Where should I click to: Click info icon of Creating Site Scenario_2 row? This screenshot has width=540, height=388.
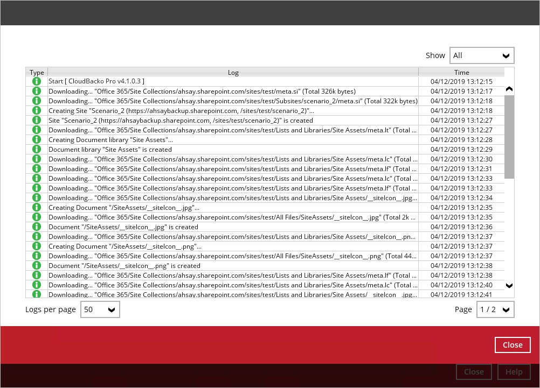[37, 110]
